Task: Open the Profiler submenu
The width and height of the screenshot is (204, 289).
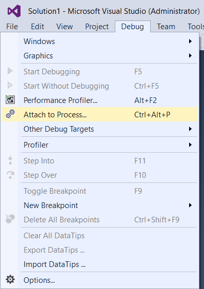Action: click(x=100, y=145)
